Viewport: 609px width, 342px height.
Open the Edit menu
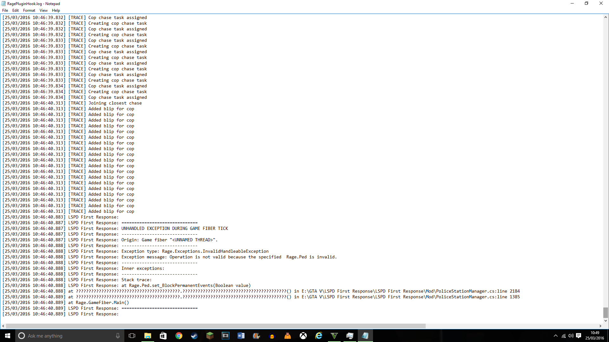point(15,10)
